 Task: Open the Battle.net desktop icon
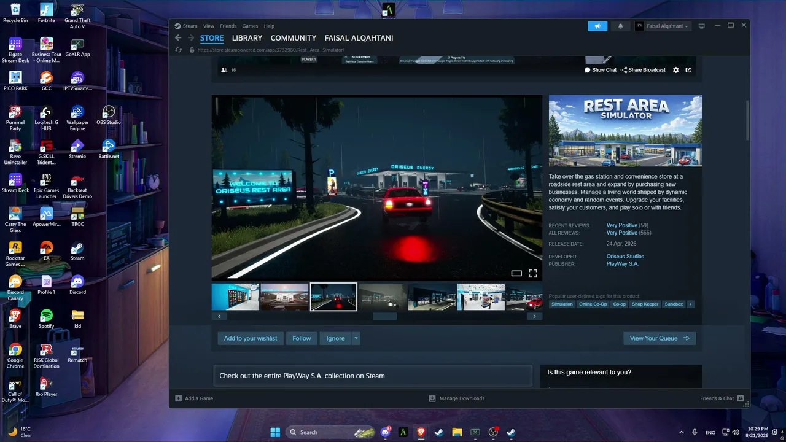109,149
